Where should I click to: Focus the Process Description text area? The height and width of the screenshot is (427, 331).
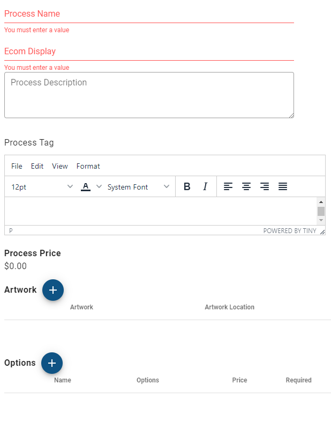[x=149, y=95]
